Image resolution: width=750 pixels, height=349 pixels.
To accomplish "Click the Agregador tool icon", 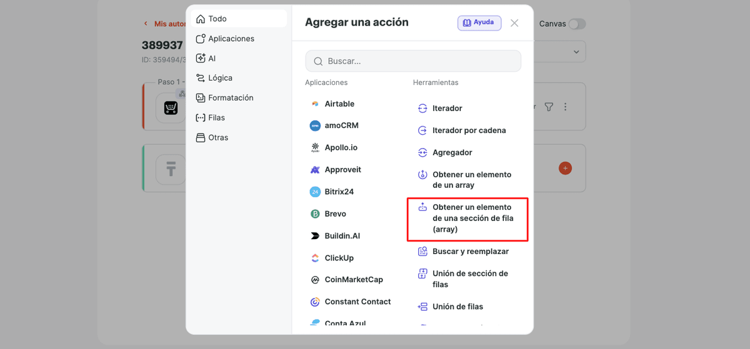I will point(422,152).
